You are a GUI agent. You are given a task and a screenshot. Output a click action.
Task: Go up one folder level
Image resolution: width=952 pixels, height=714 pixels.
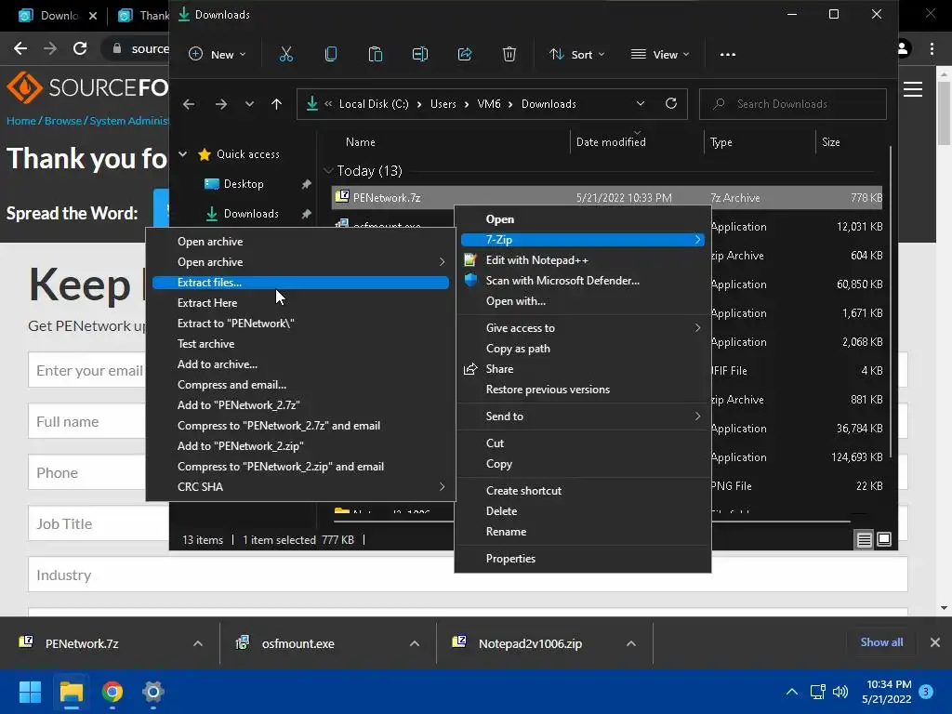(x=277, y=104)
